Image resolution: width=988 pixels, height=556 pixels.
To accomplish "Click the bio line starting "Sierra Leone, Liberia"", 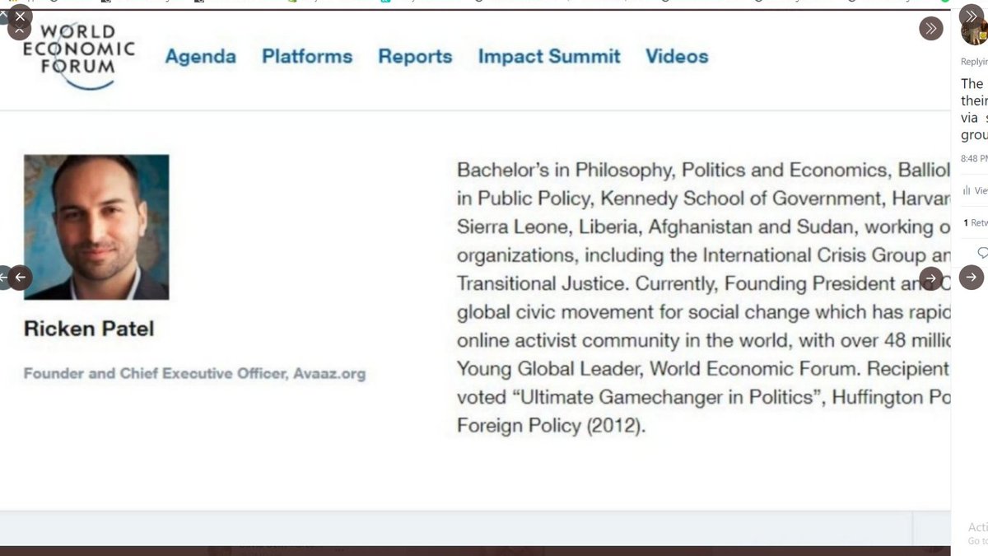I will click(704, 227).
